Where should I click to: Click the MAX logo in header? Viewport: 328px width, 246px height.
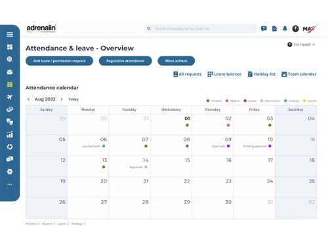pyautogui.click(x=310, y=29)
